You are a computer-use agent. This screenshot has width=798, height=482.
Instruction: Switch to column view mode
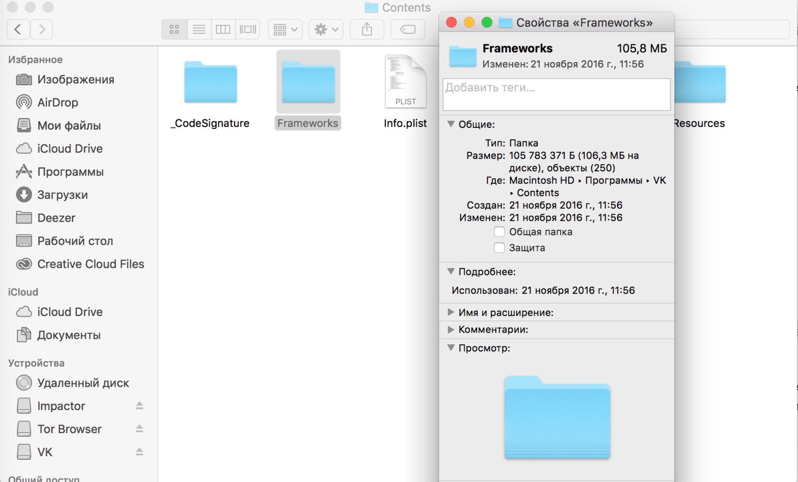click(223, 30)
